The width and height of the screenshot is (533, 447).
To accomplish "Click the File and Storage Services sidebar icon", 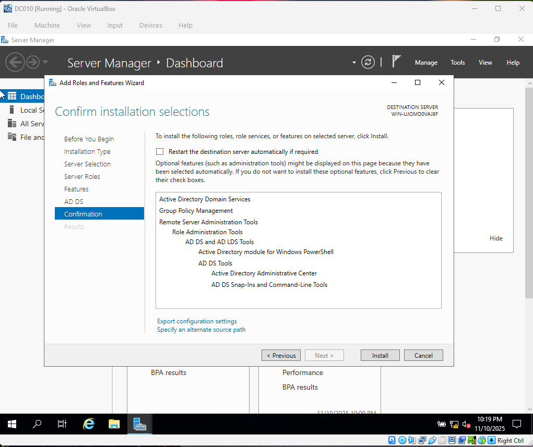I will pyautogui.click(x=12, y=137).
